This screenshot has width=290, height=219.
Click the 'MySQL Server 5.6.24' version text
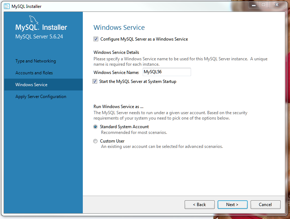click(x=39, y=37)
